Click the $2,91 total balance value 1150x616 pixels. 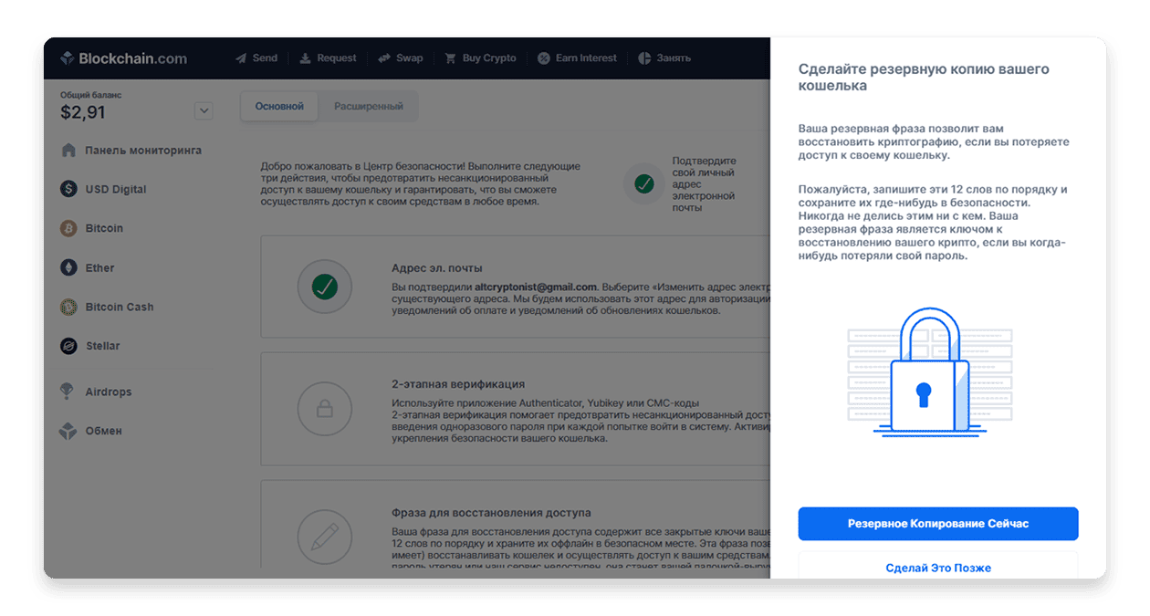click(83, 112)
